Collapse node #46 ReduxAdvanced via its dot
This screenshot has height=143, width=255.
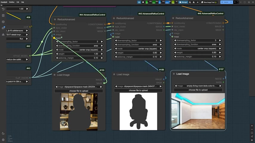(x=173, y=18)
